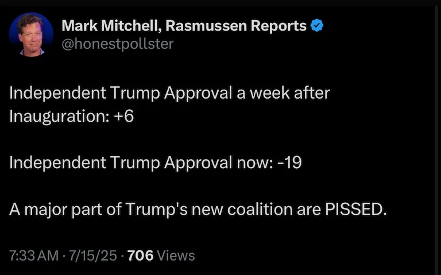Click the "Views" label
The width and height of the screenshot is (441, 275).
tap(176, 255)
